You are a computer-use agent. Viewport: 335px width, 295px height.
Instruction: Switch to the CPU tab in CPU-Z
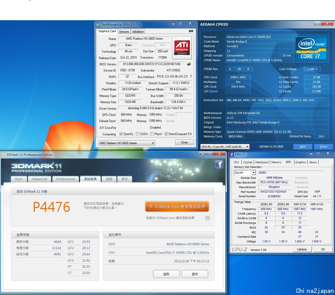pos(236,162)
